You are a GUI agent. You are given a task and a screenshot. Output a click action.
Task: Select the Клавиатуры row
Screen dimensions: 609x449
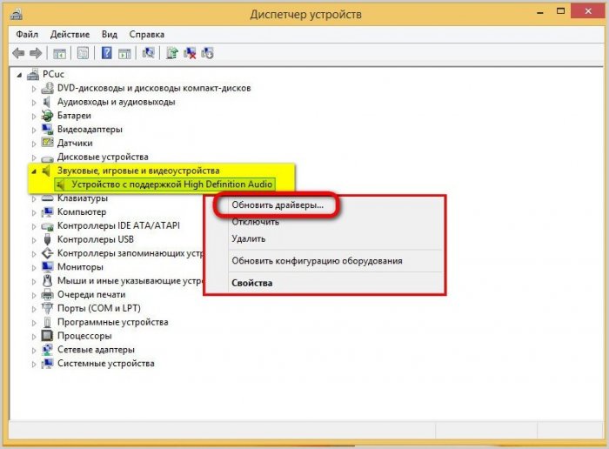[83, 198]
